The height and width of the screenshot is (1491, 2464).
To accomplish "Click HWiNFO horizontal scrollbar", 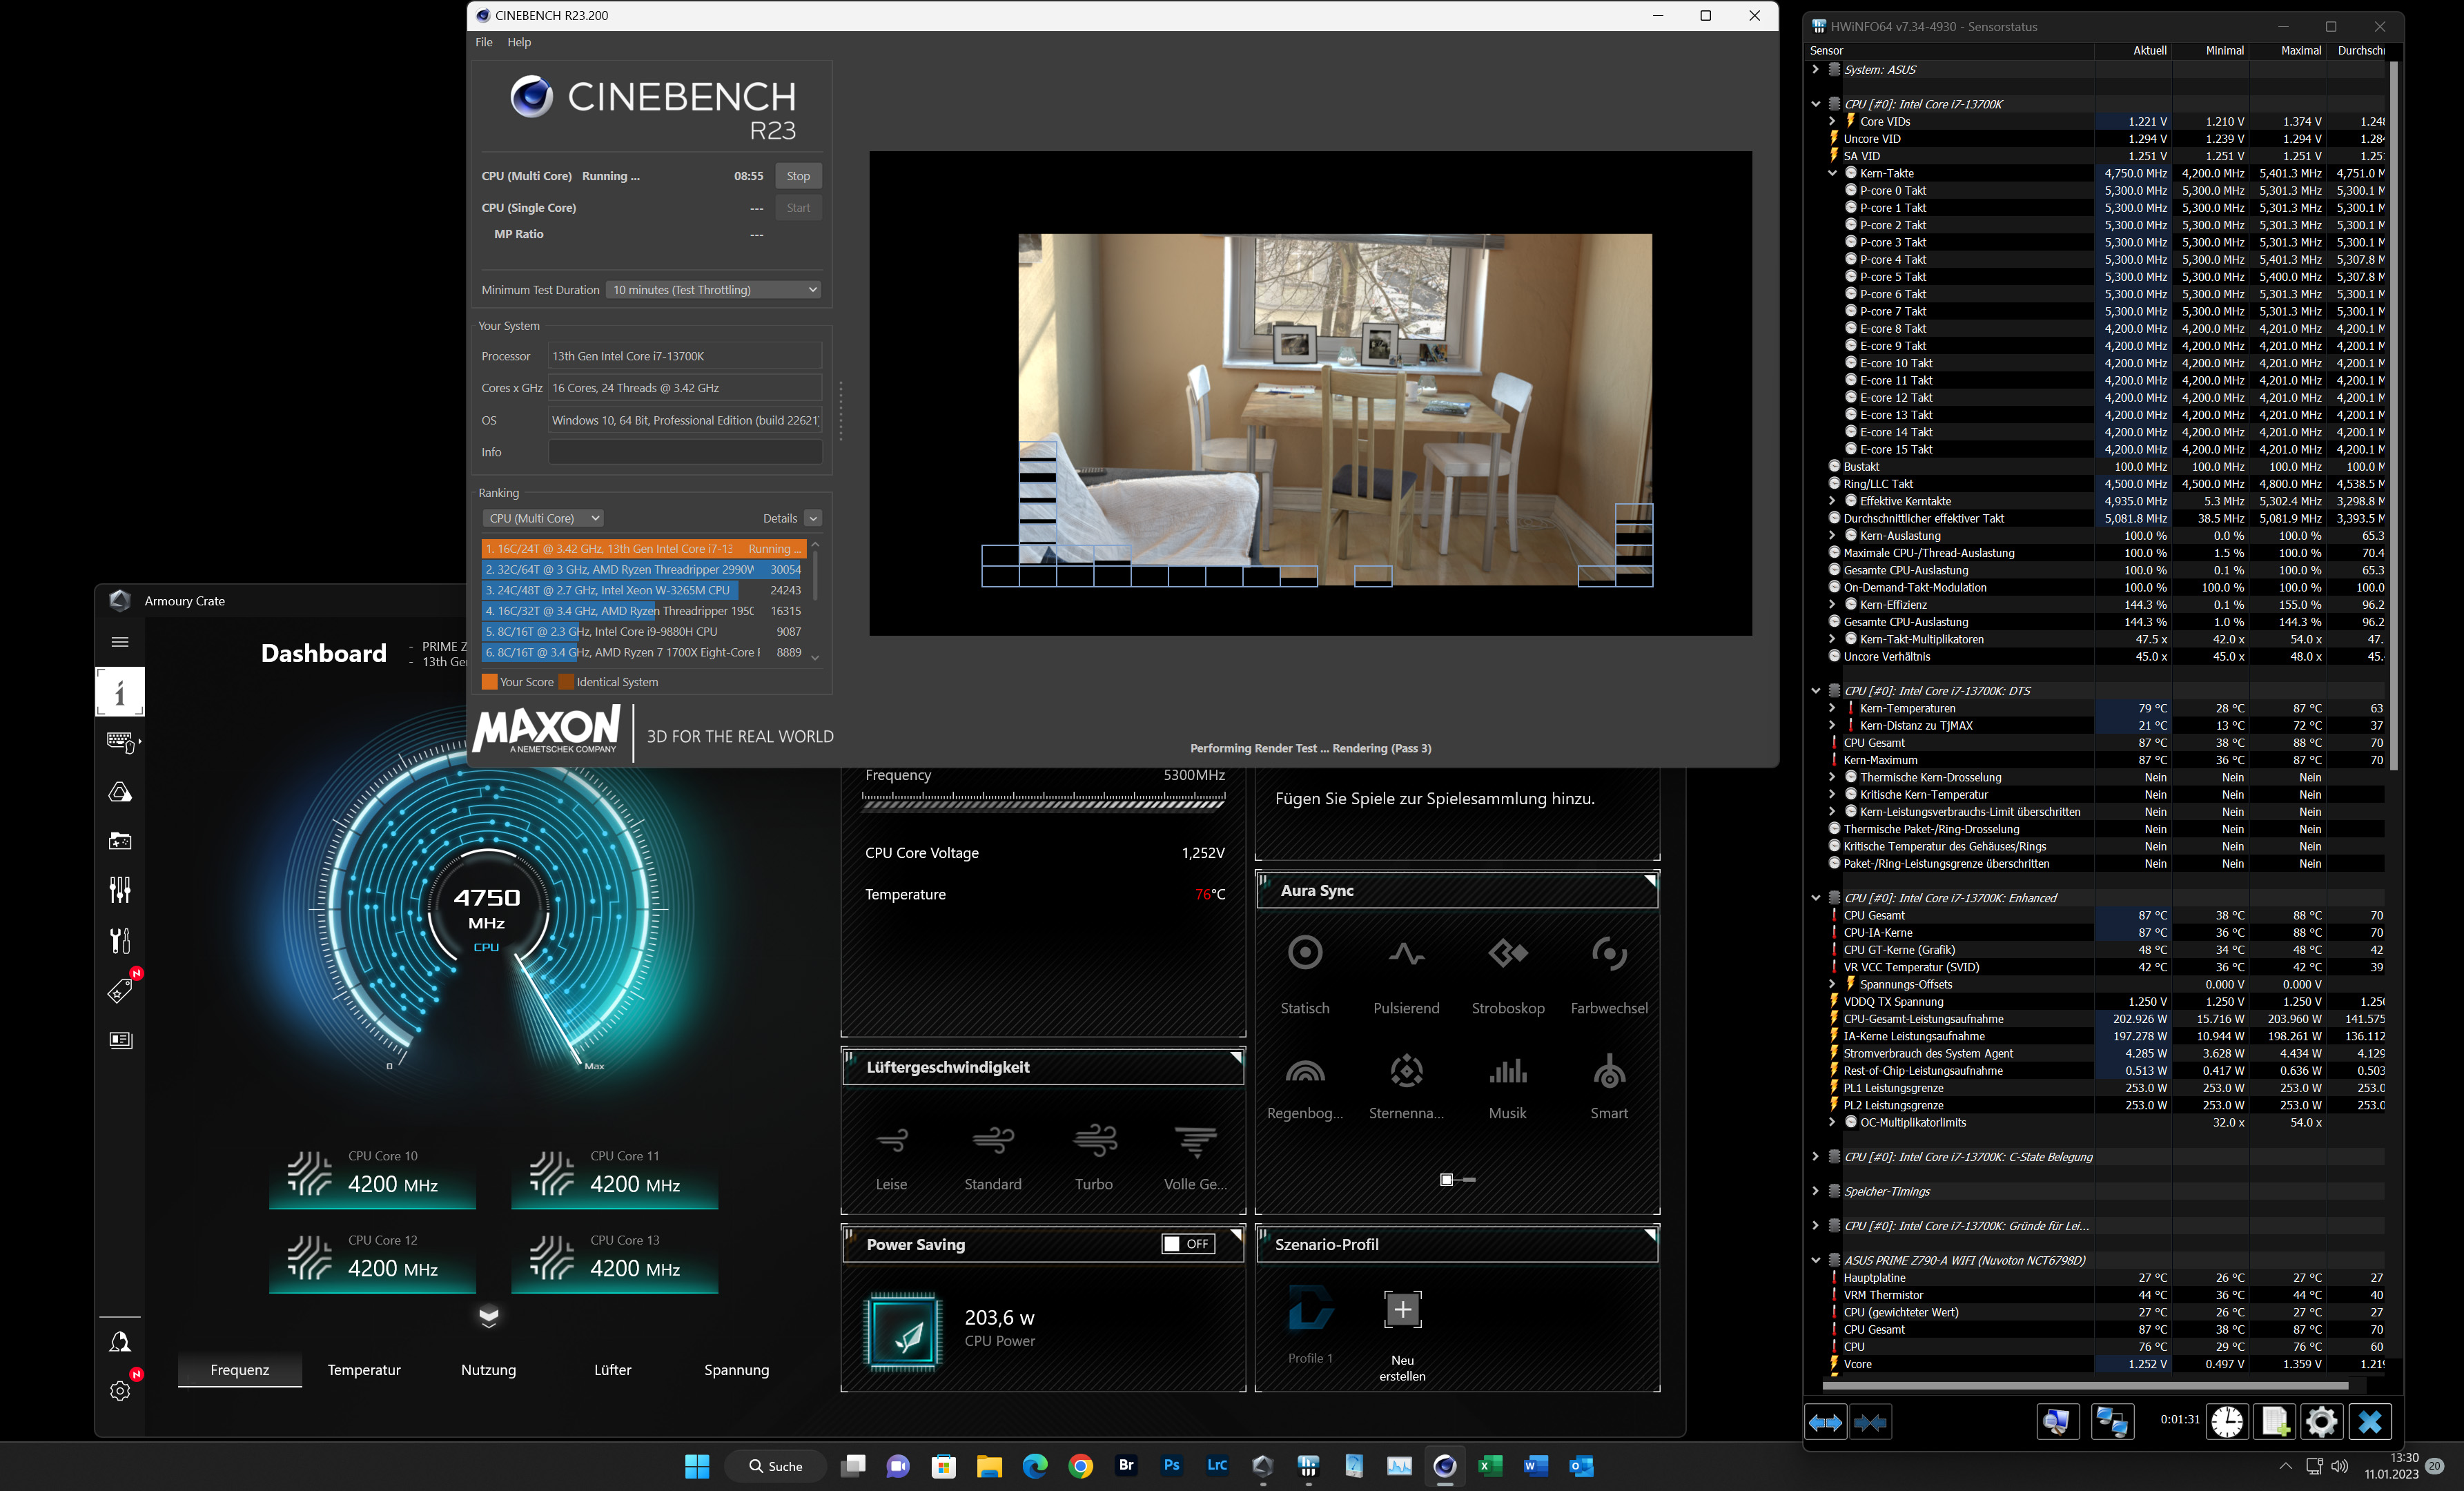I will (x=2085, y=1386).
